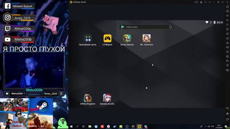230x129 pixels.
Task: Open the account icon in LDPlayer title bar
Action: click(201, 2)
